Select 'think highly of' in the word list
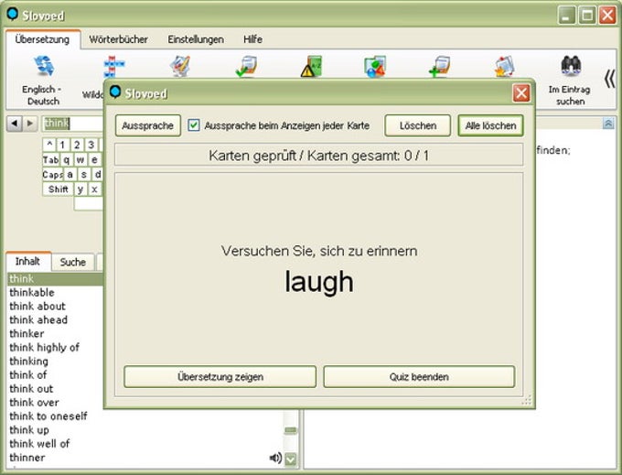The image size is (622, 475). click(45, 347)
